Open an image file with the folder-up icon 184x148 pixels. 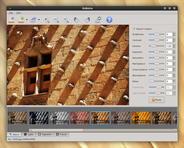(x=11, y=20)
